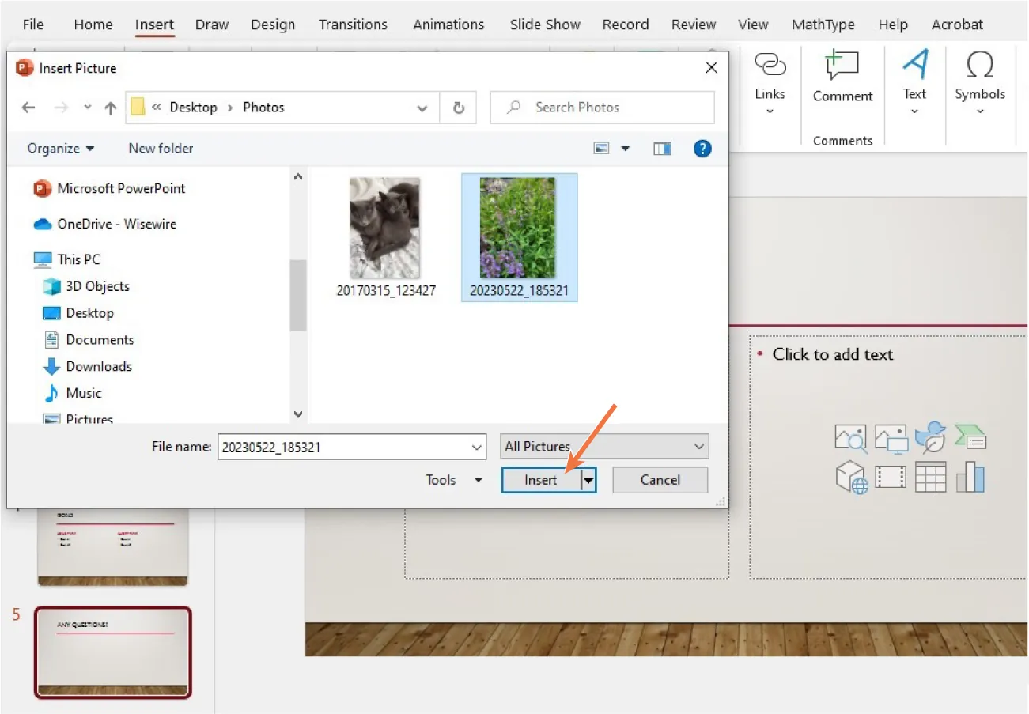Image resolution: width=1029 pixels, height=714 pixels.
Task: Switch to the Animations ribbon tab
Action: (448, 24)
